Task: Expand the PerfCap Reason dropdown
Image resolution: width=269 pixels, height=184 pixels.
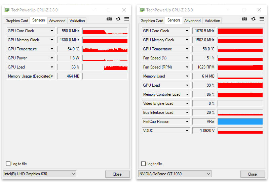Action: [x=187, y=122]
